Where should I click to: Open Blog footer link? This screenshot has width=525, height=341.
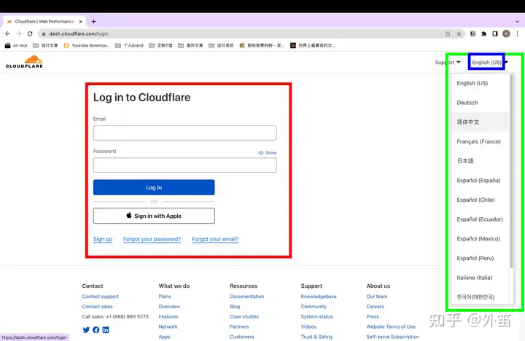tap(235, 306)
